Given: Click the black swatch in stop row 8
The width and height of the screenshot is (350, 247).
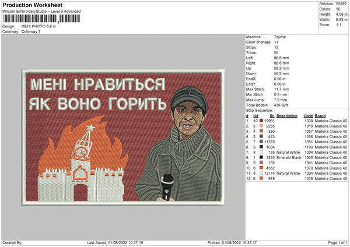Looking at the screenshot, I should [x=261, y=157].
